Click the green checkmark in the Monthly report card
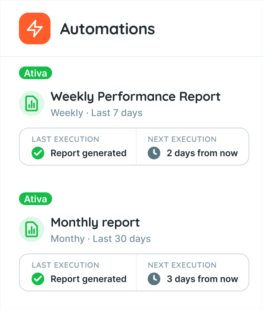This screenshot has width=263, height=310. pyautogui.click(x=38, y=279)
